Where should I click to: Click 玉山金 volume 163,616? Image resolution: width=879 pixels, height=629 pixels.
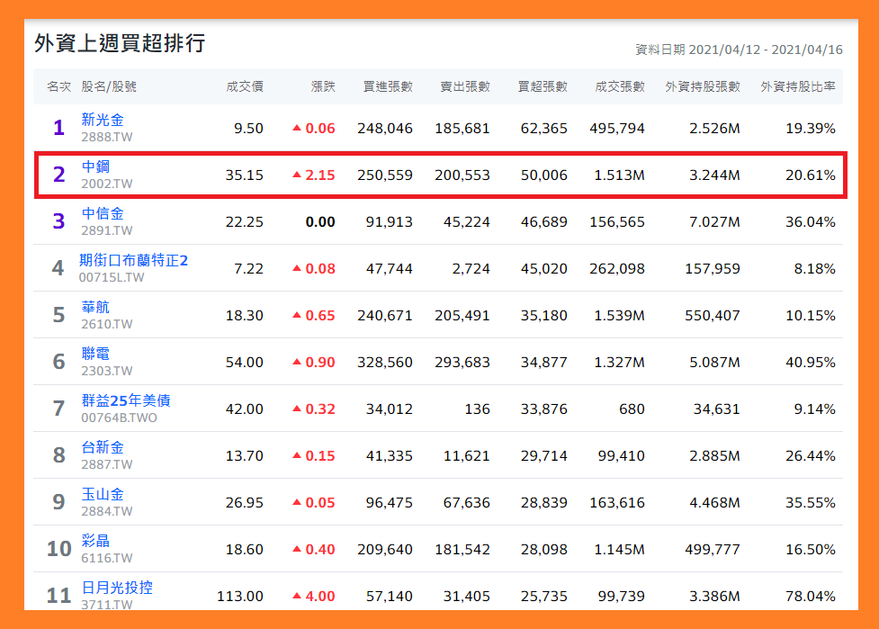(x=617, y=503)
